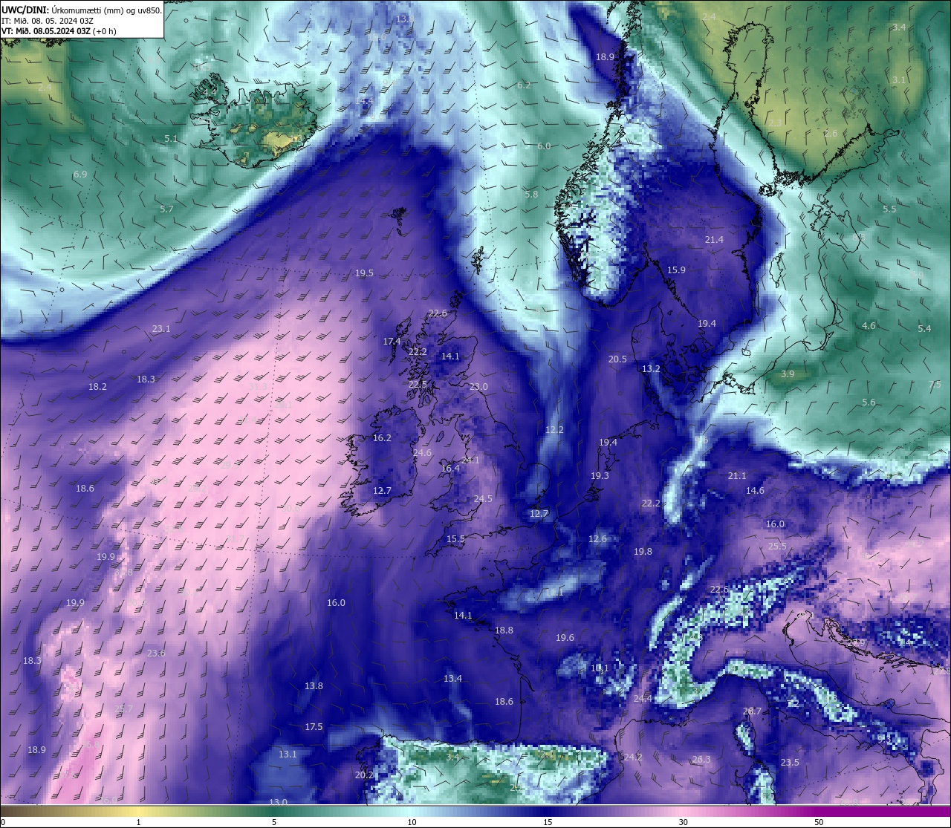The height and width of the screenshot is (828, 951).
Task: Click the 18.2 value over the Atlantic
Action: (x=97, y=387)
